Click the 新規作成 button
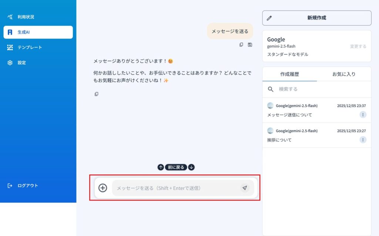Screen dimensions: 379x236 (316, 18)
